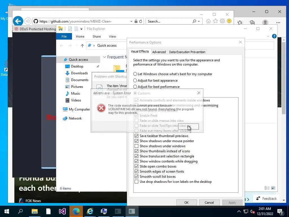Open IE favorites star icon
The height and width of the screenshot is (217, 289).
215,21
